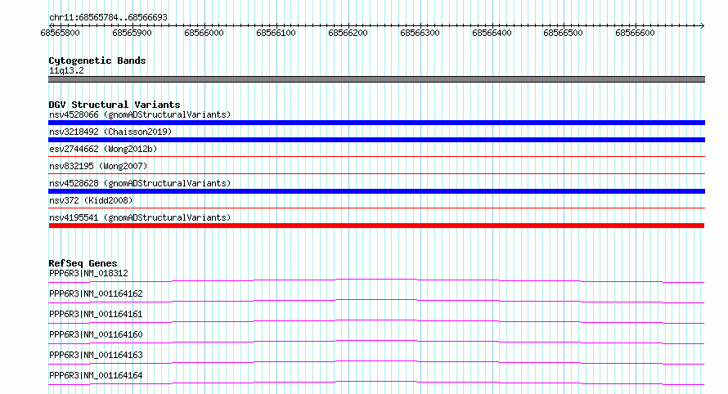The image size is (728, 394).
Task: Open variant nsv372 (Kidd2008) label
Action: pos(91,200)
